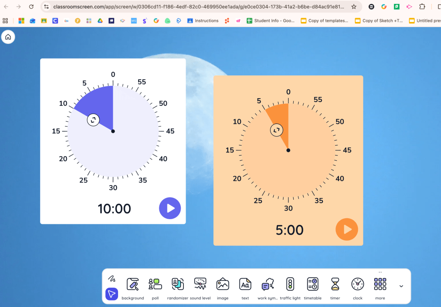Start the purple 10:00 timer

click(x=170, y=208)
